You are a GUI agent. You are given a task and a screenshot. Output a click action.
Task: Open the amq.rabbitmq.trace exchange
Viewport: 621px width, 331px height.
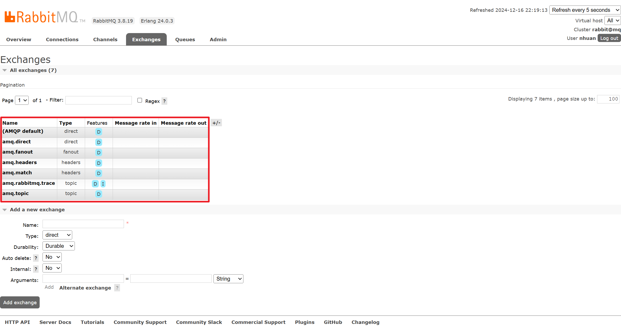(29, 183)
